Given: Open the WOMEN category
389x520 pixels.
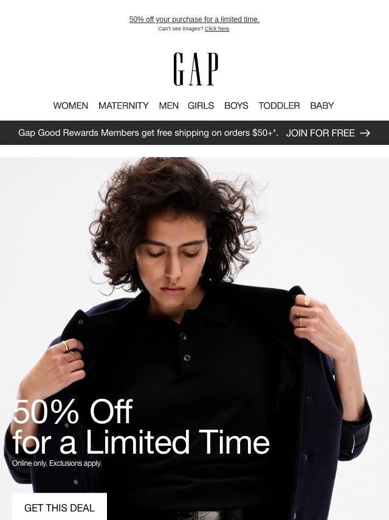Looking at the screenshot, I should click(x=71, y=105).
